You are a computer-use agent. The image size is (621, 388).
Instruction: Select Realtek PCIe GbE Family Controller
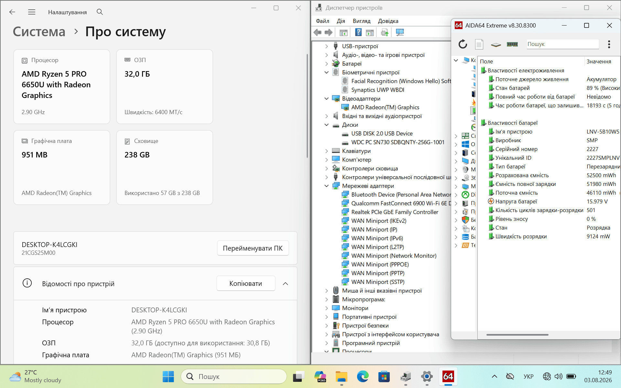coord(395,212)
